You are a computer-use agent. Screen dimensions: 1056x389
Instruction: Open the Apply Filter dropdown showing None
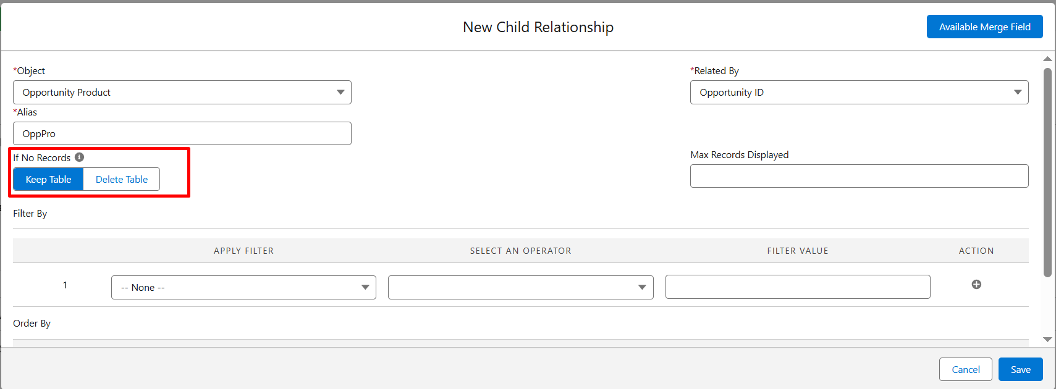point(243,288)
